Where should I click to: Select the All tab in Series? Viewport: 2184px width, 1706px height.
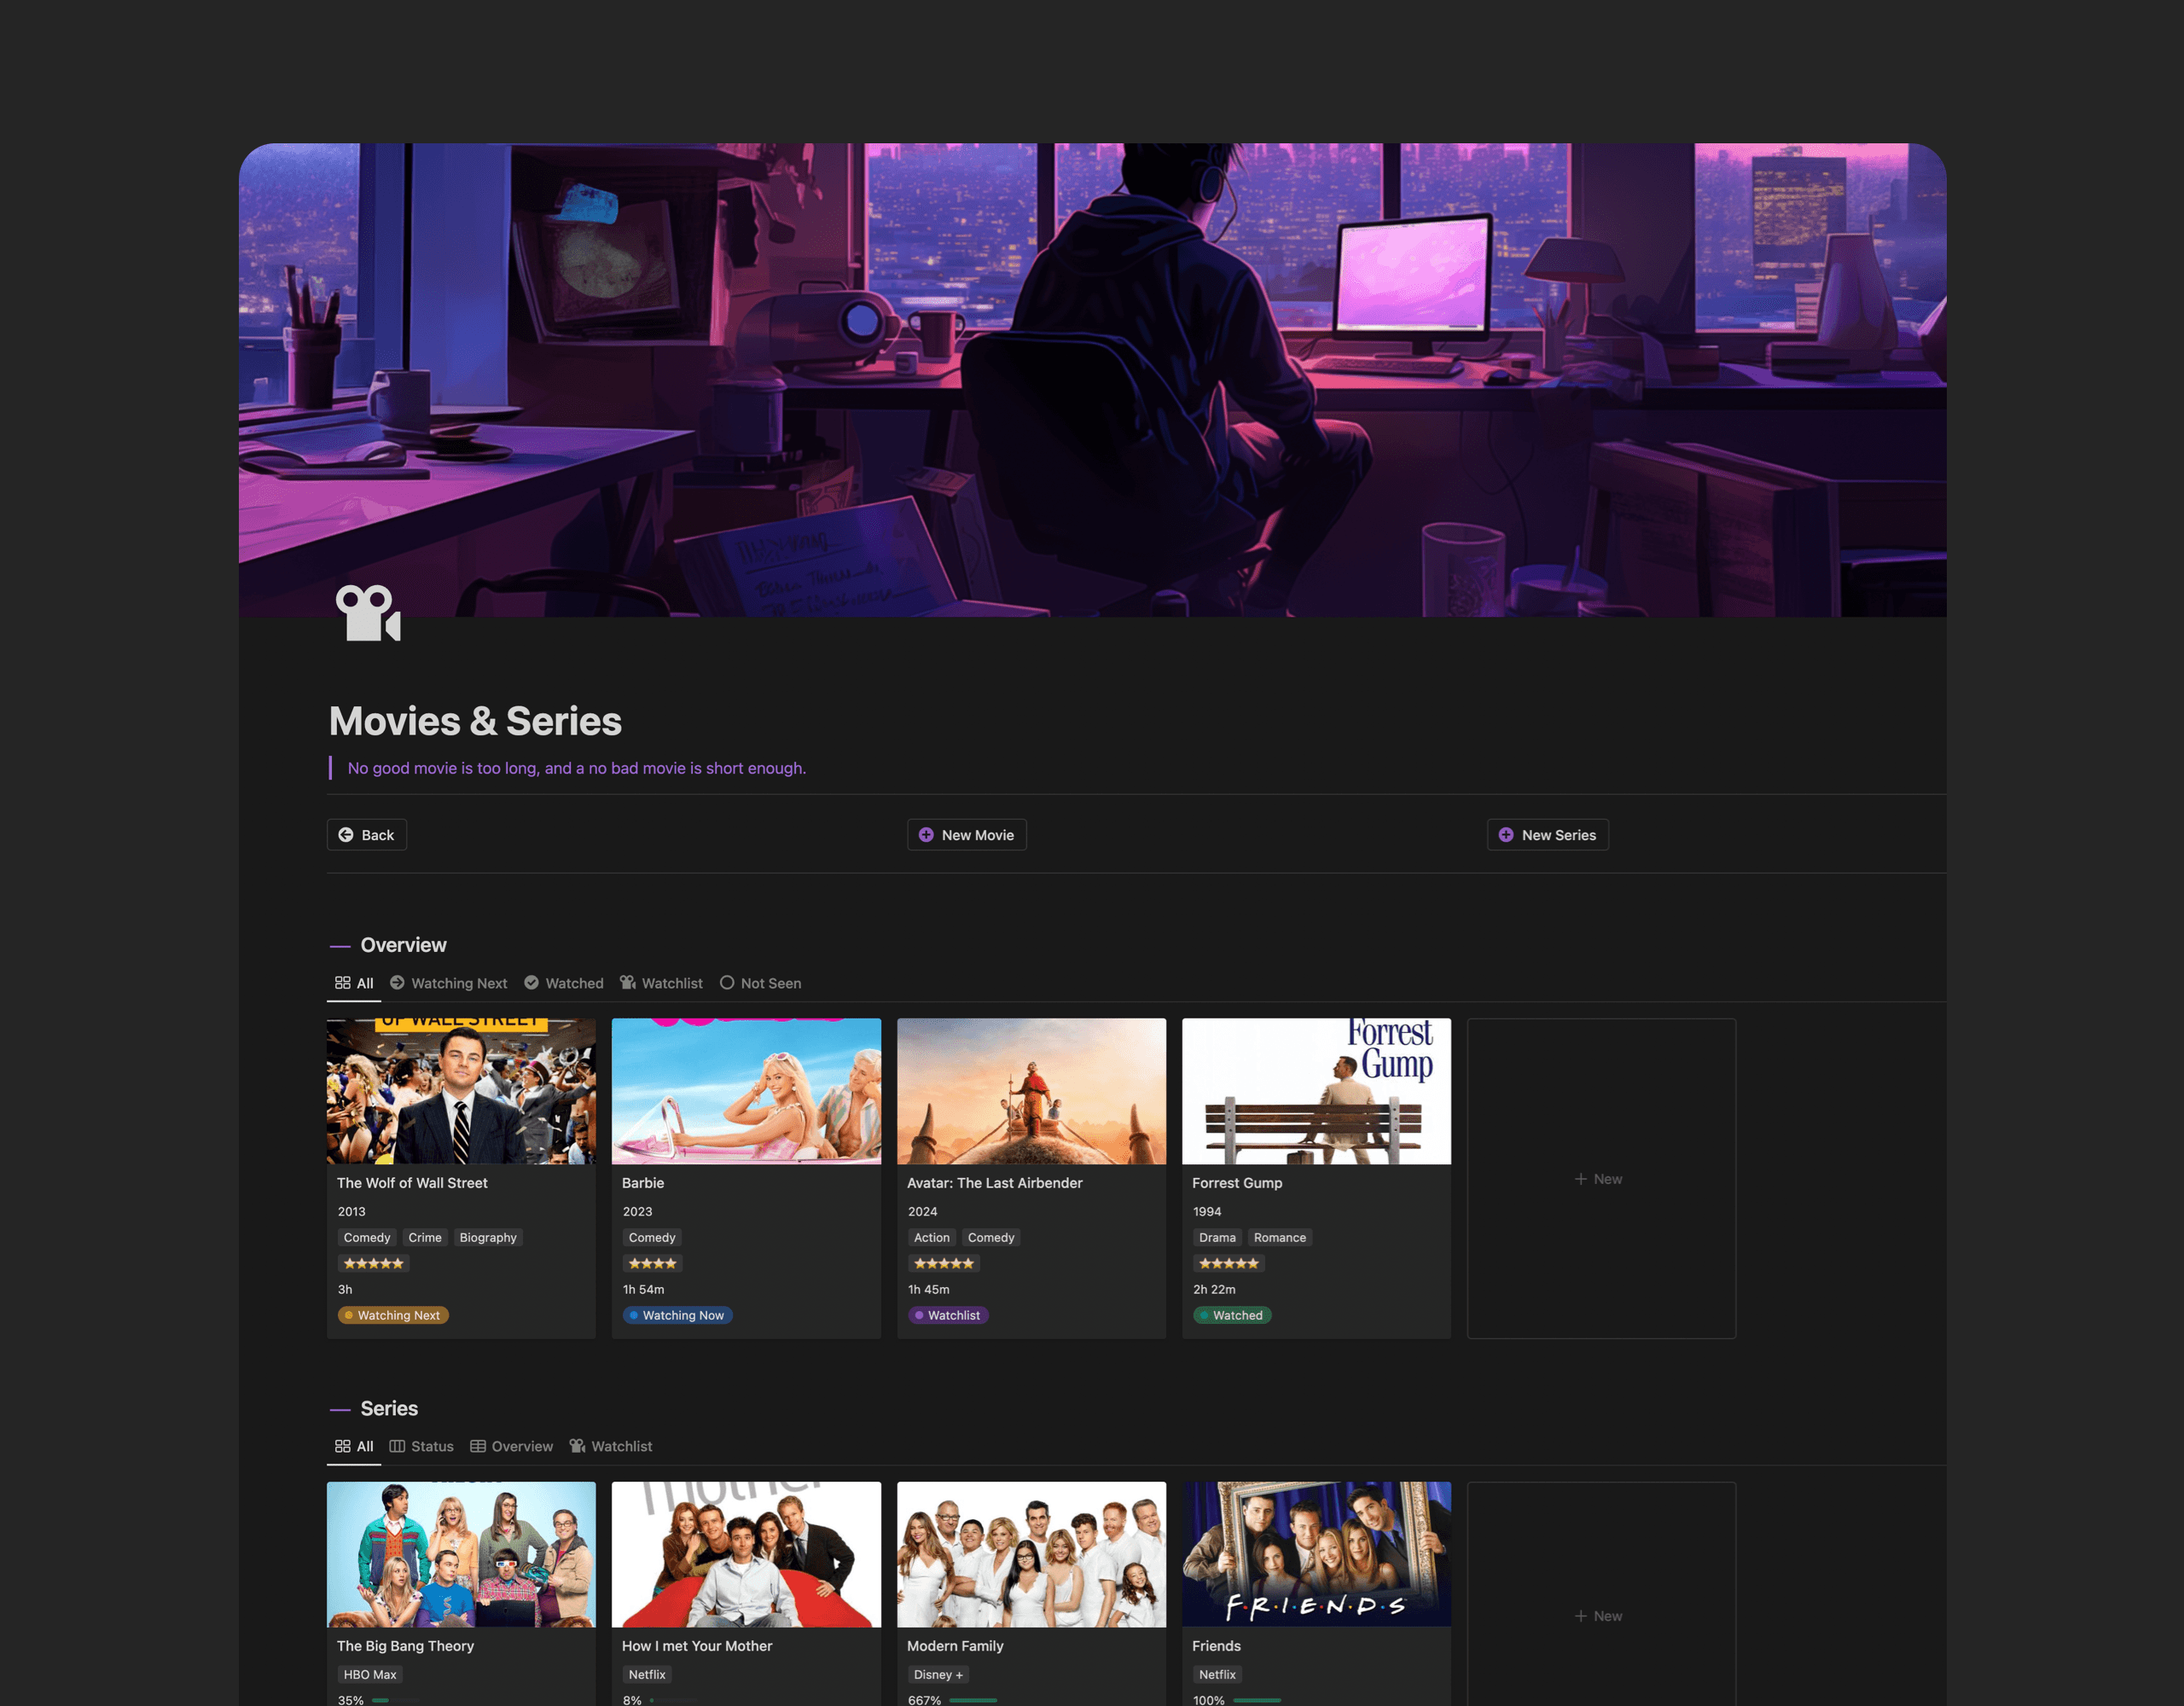(x=354, y=1446)
